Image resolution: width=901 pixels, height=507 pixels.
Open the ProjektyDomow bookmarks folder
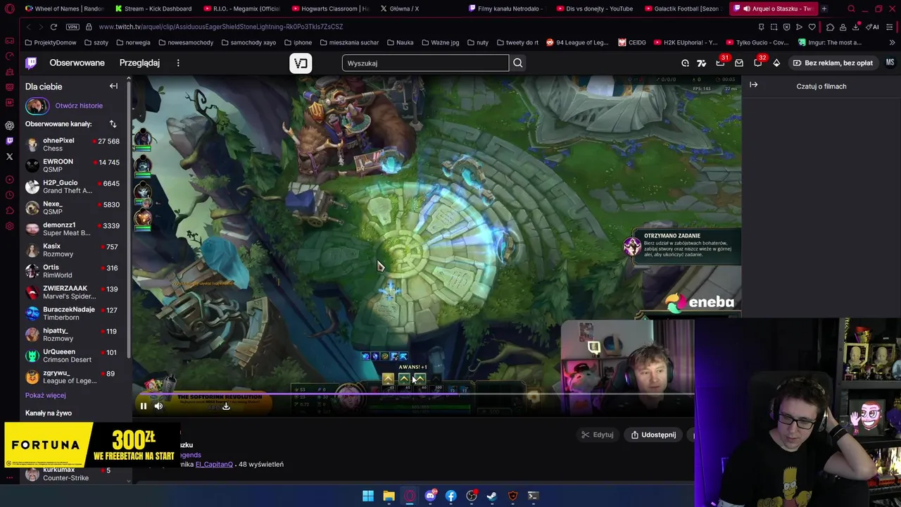(50, 42)
